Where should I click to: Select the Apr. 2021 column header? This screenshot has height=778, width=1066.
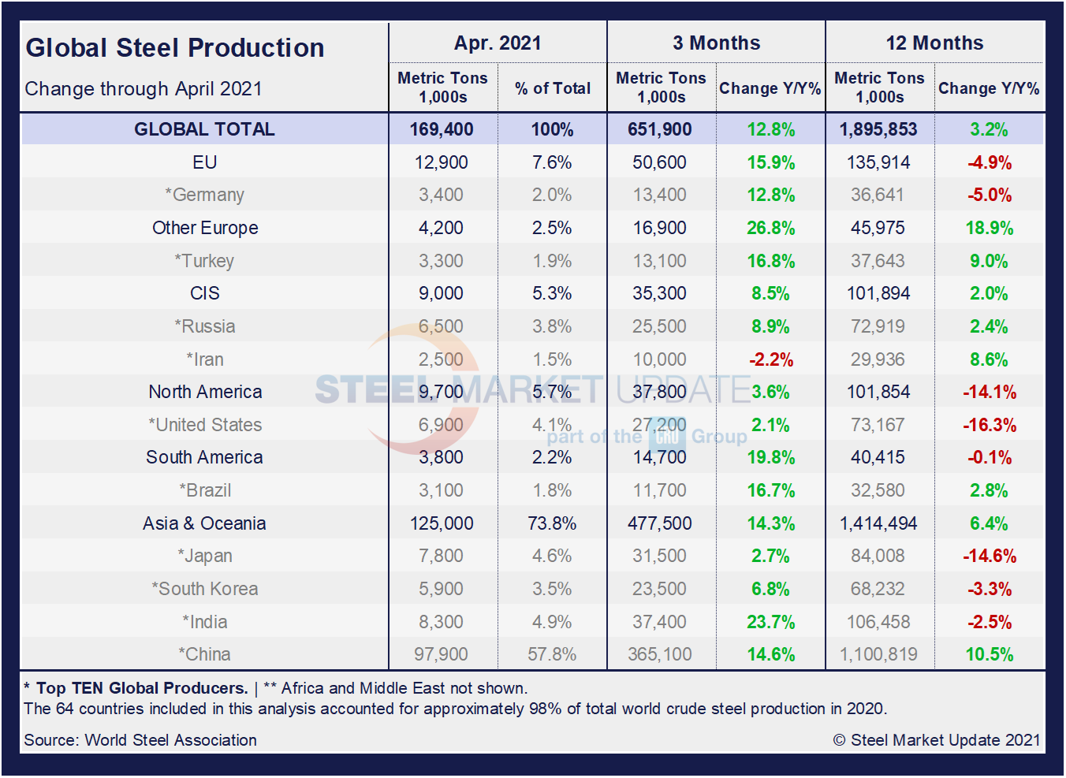[498, 43]
